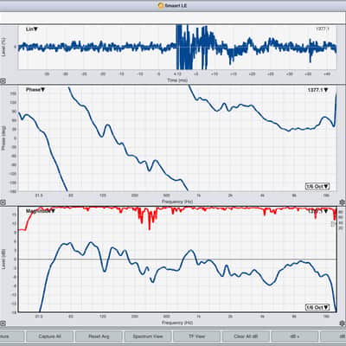346x346 pixels.
Task: Switch to Spectrum View
Action: pyautogui.click(x=148, y=336)
